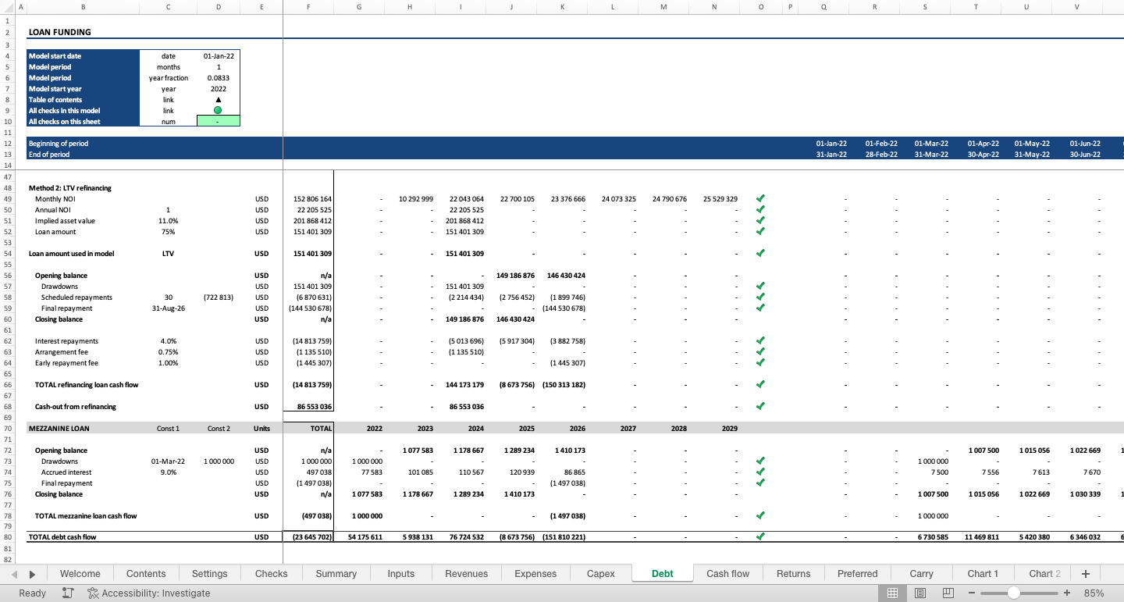Click the Select All corner button
Image resolution: width=1124 pixels, height=602 pixels.
coord(9,7)
